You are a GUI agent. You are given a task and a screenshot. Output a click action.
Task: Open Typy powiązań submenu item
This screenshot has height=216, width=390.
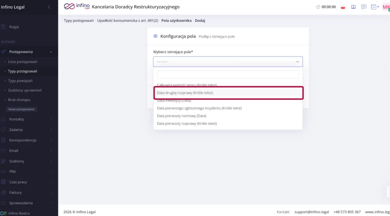(20, 81)
